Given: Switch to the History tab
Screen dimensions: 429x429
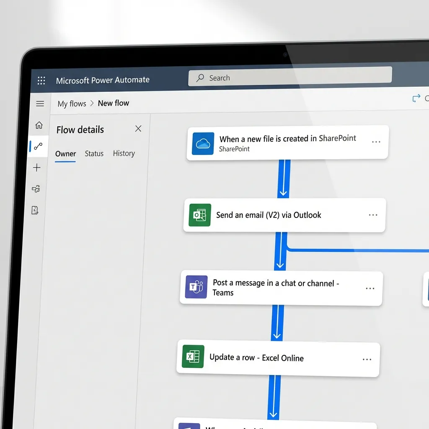Looking at the screenshot, I should click(124, 153).
